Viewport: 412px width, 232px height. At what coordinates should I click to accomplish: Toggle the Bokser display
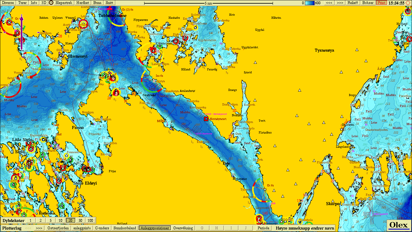tap(368, 3)
